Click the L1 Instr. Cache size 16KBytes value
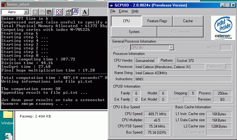This screenshot has height=140, width=237. [219, 114]
